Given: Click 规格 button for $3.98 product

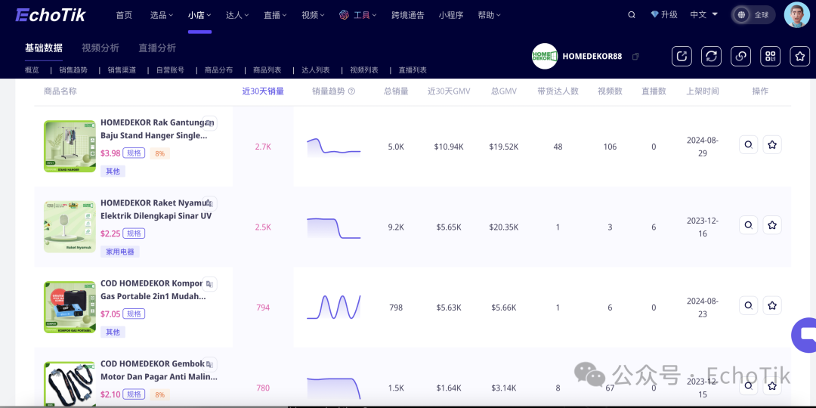Looking at the screenshot, I should pyautogui.click(x=134, y=153).
